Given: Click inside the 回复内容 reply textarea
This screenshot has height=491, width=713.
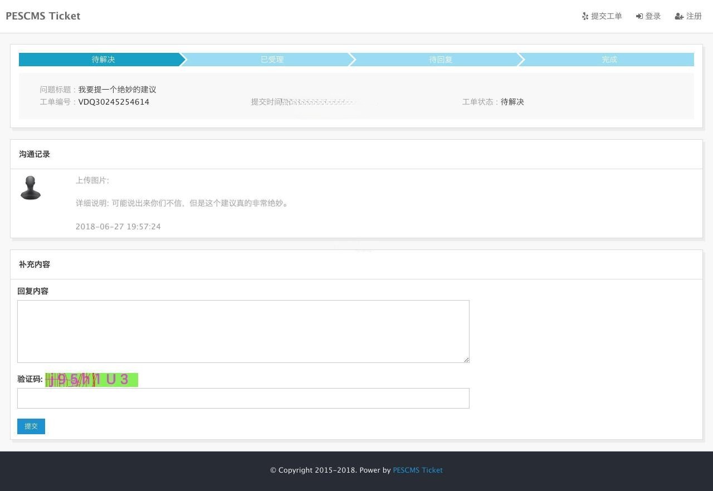Looking at the screenshot, I should click(243, 331).
